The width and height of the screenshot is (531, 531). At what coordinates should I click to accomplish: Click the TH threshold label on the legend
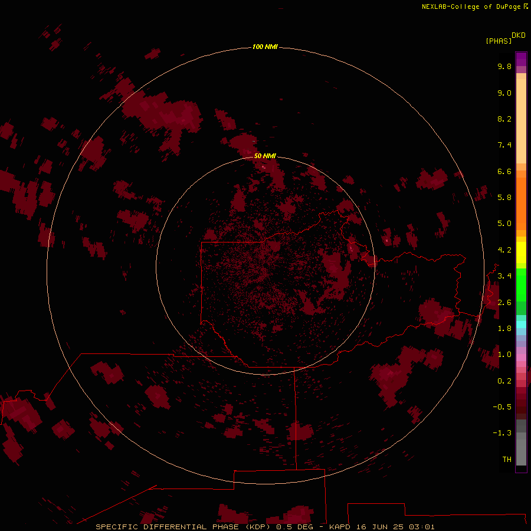507,459
